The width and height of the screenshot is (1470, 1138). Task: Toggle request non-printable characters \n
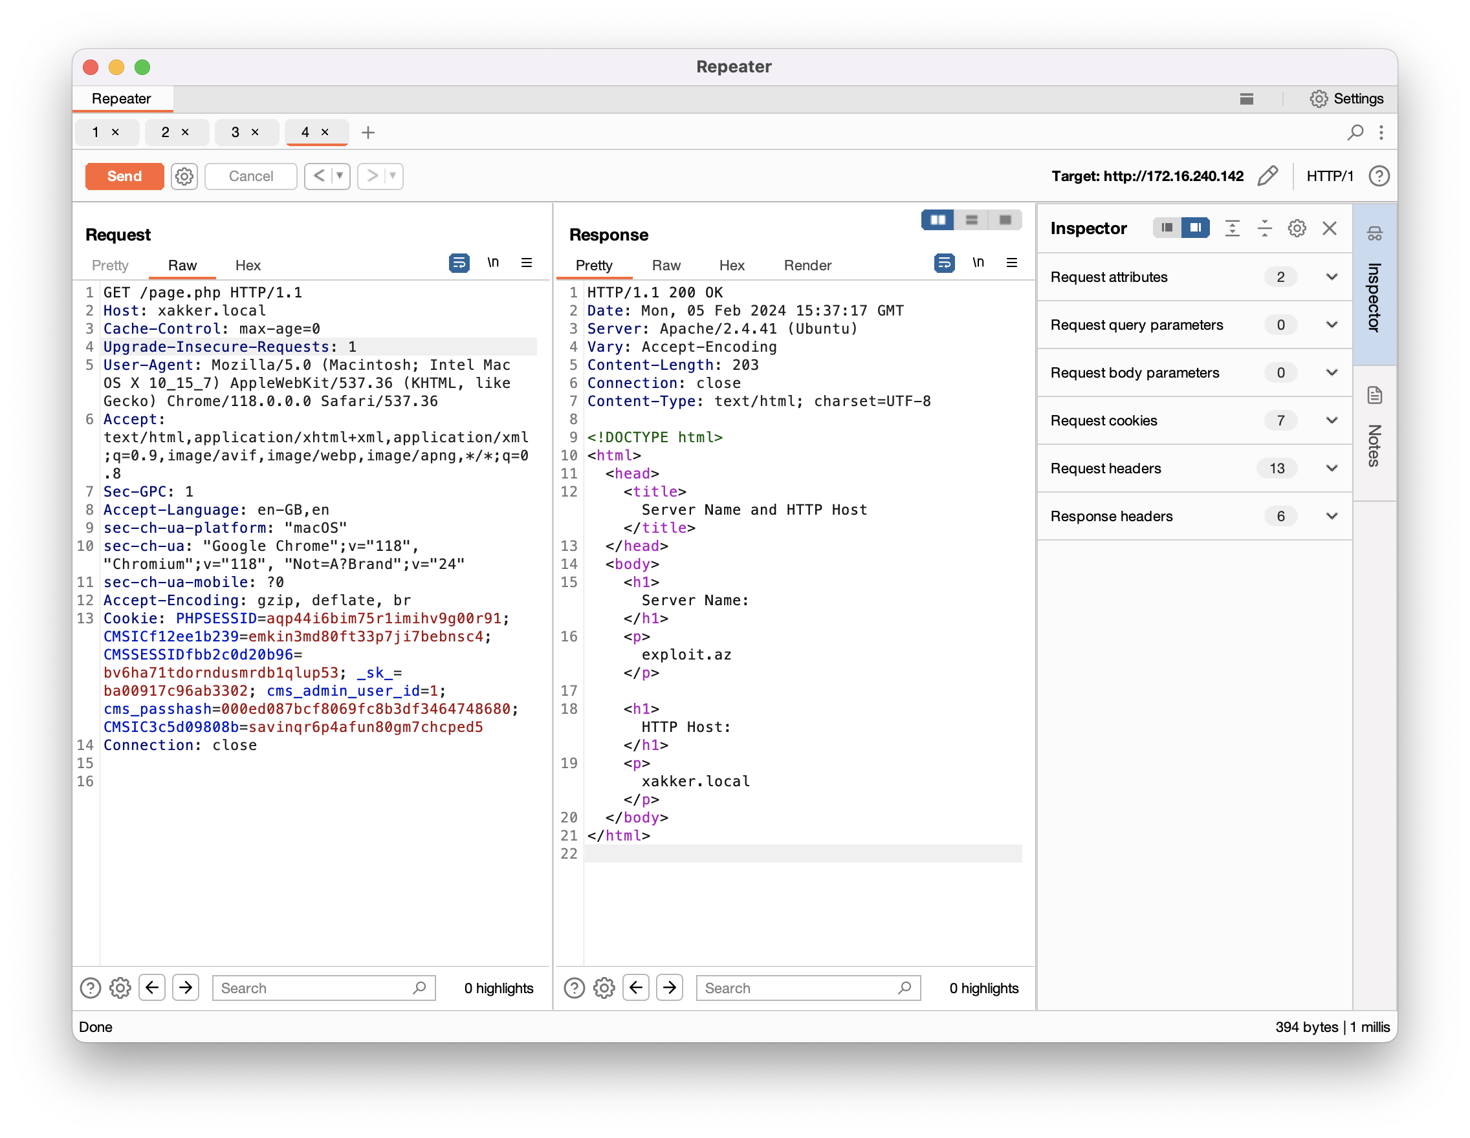(x=494, y=263)
